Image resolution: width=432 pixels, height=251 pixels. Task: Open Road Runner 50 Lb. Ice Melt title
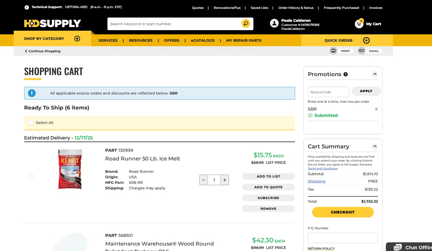point(143,159)
